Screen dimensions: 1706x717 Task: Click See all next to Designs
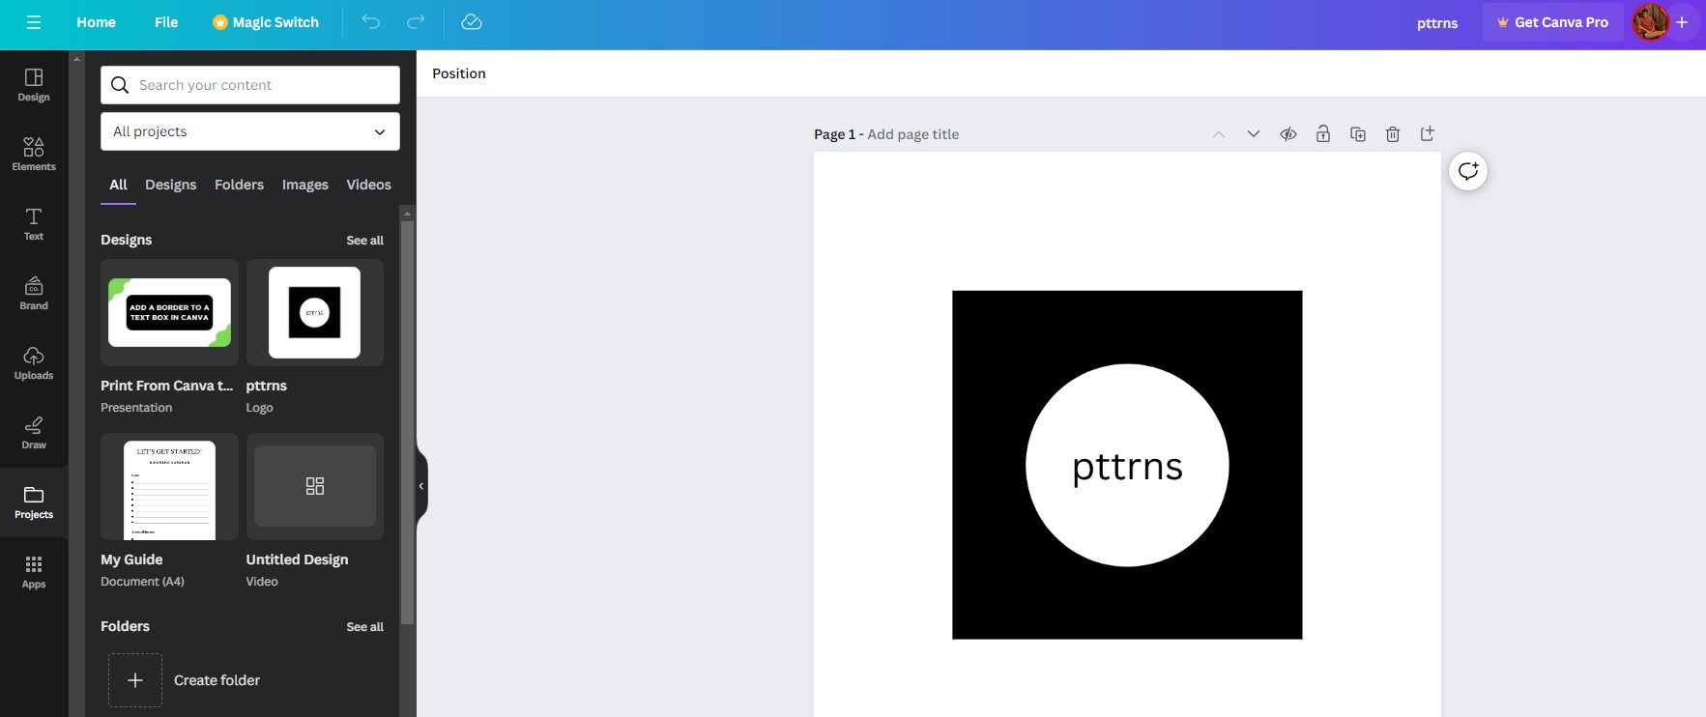[365, 241]
